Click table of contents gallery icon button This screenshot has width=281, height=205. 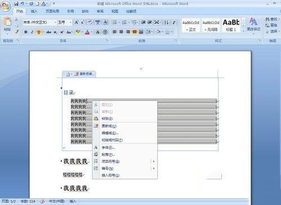point(69,74)
